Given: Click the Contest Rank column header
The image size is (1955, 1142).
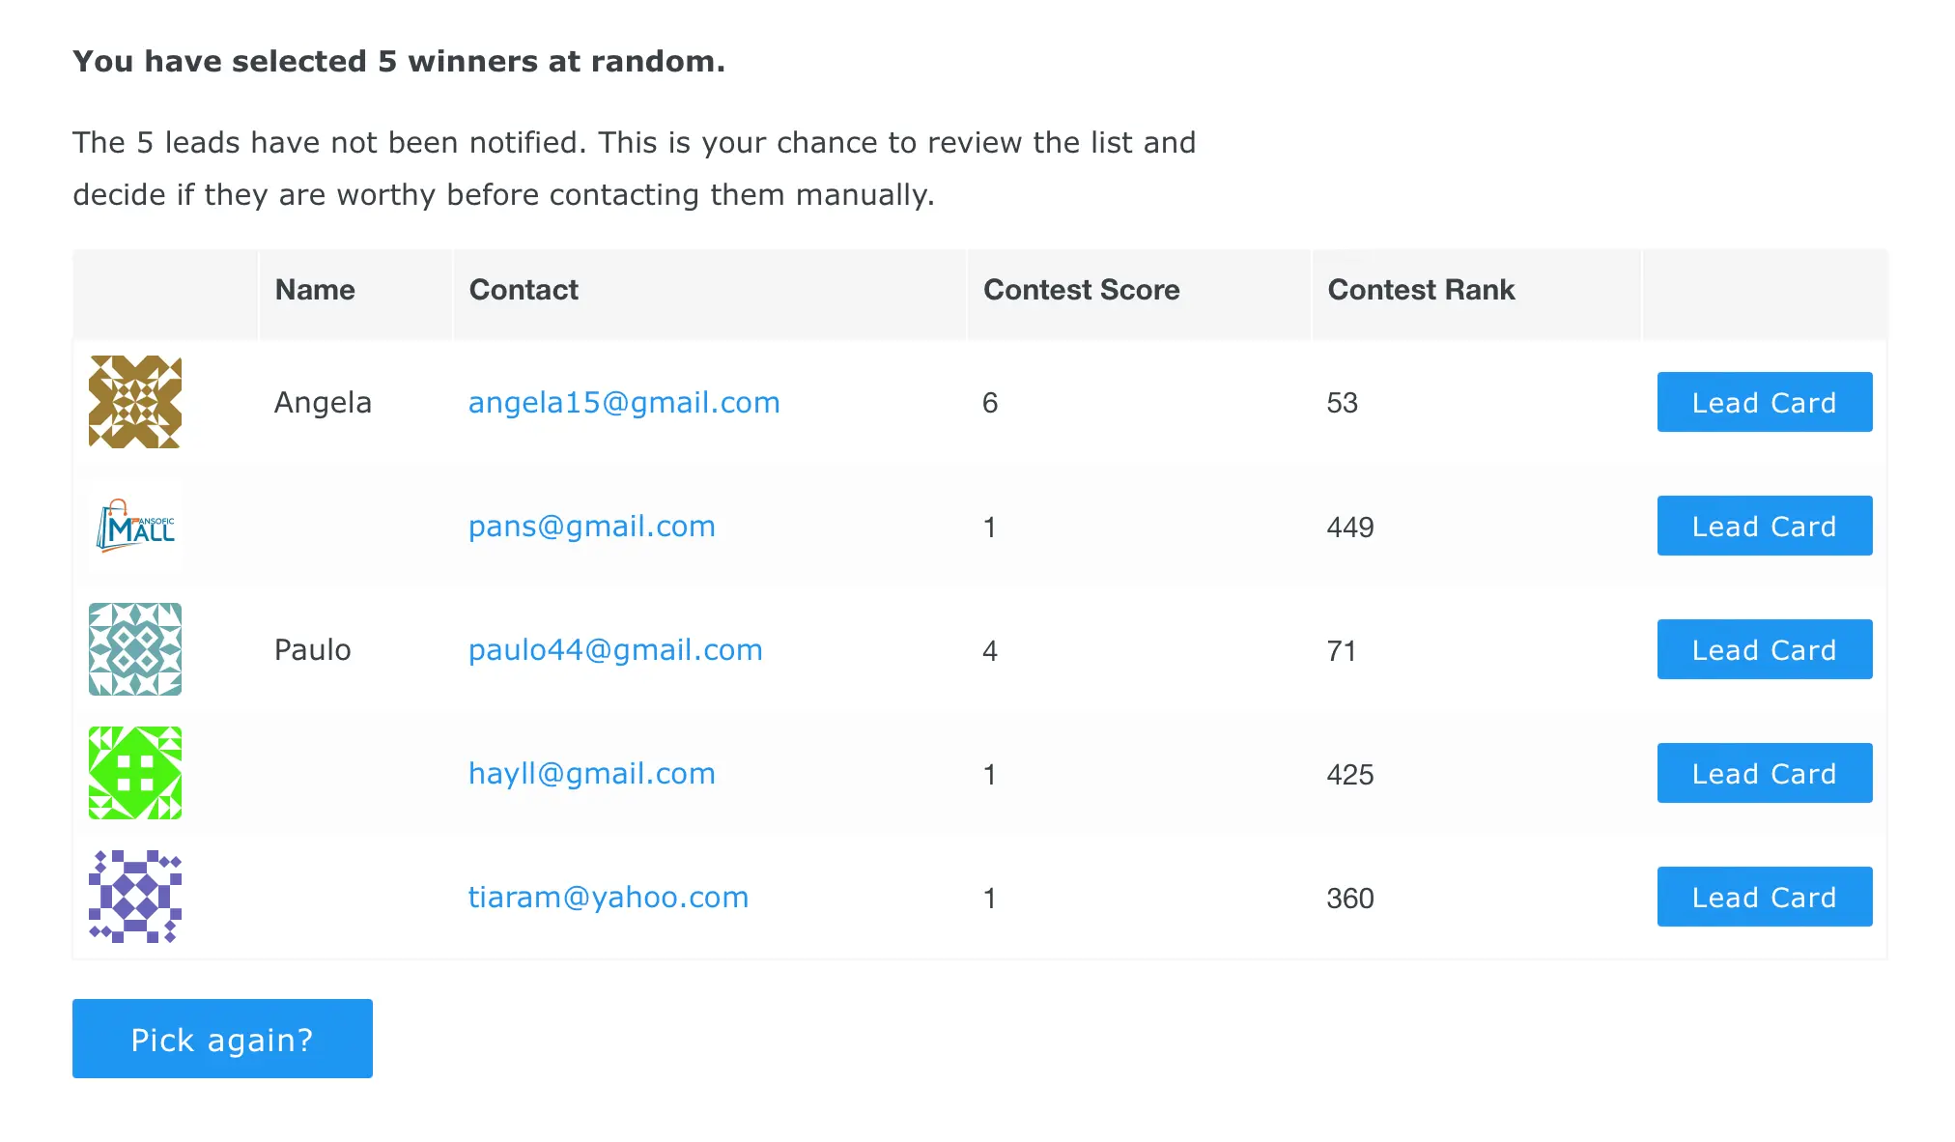Looking at the screenshot, I should (1424, 290).
